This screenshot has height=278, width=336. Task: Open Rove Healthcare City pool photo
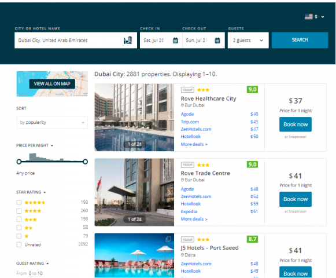[x=134, y=118]
